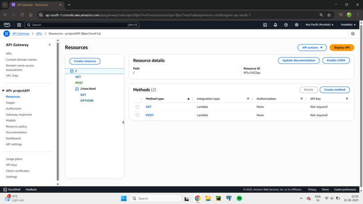Viewport: 363px width, 204px height.
Task: Select the root POST method in tree
Action: point(79,83)
